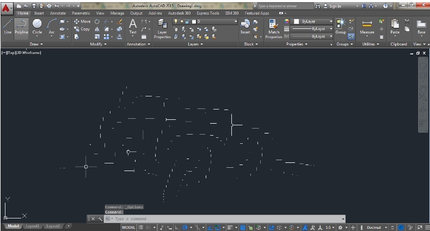430x231 pixels.
Task: Open the Output ribbon tab
Action: pyautogui.click(x=136, y=13)
